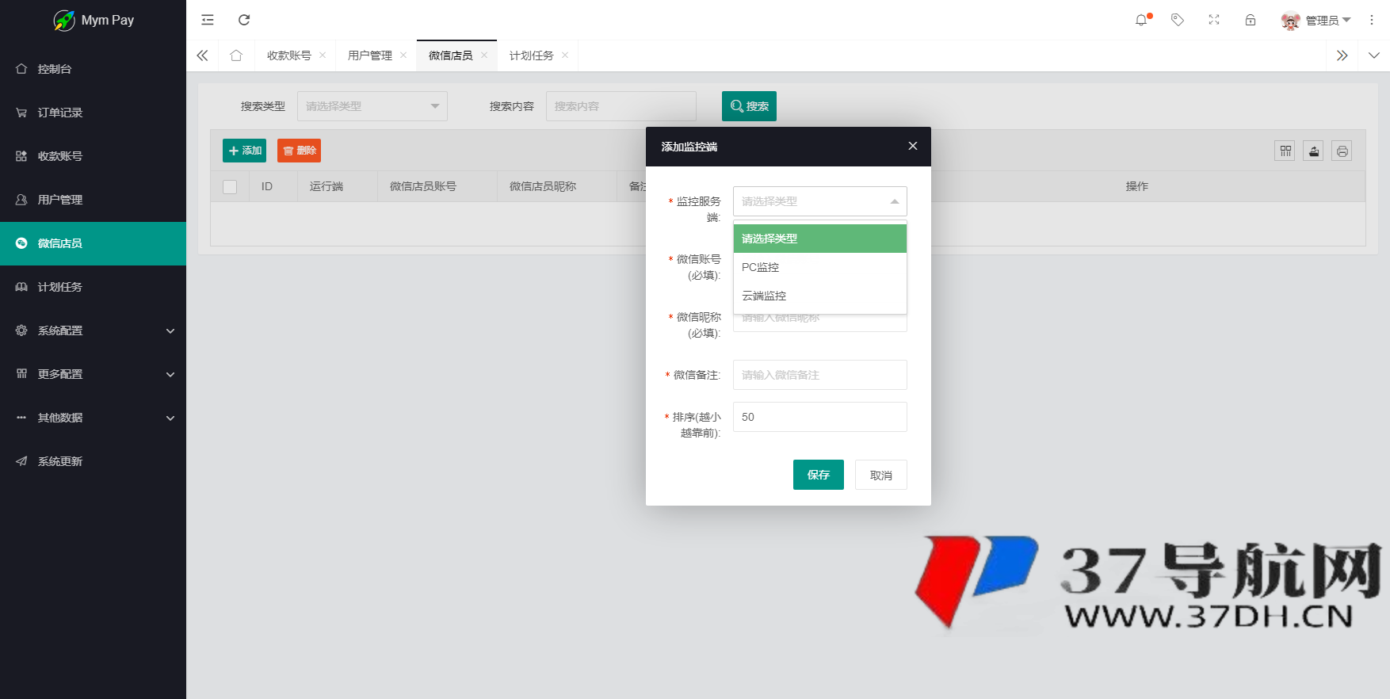Open the column filter grid icon
This screenshot has height=699, width=1390.
coord(1285,151)
